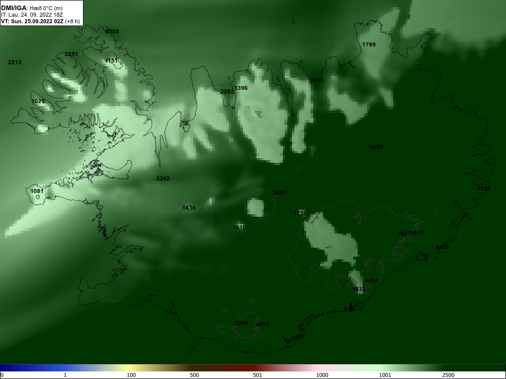506x379 pixels.
Task: Click the 4497 map value
Action: (x=371, y=280)
